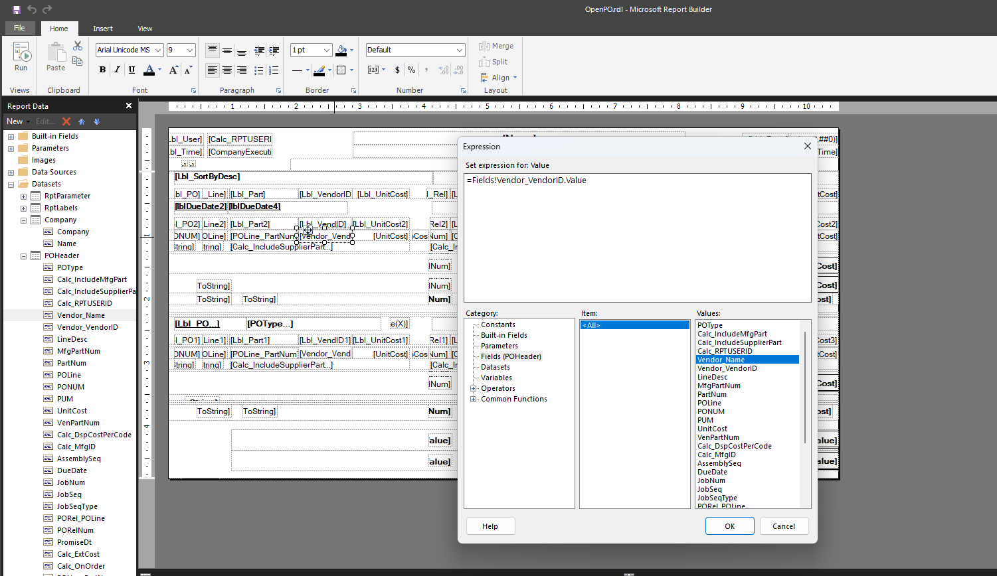The image size is (997, 576).
Task: Click the numbered list icon
Action: [x=274, y=70]
